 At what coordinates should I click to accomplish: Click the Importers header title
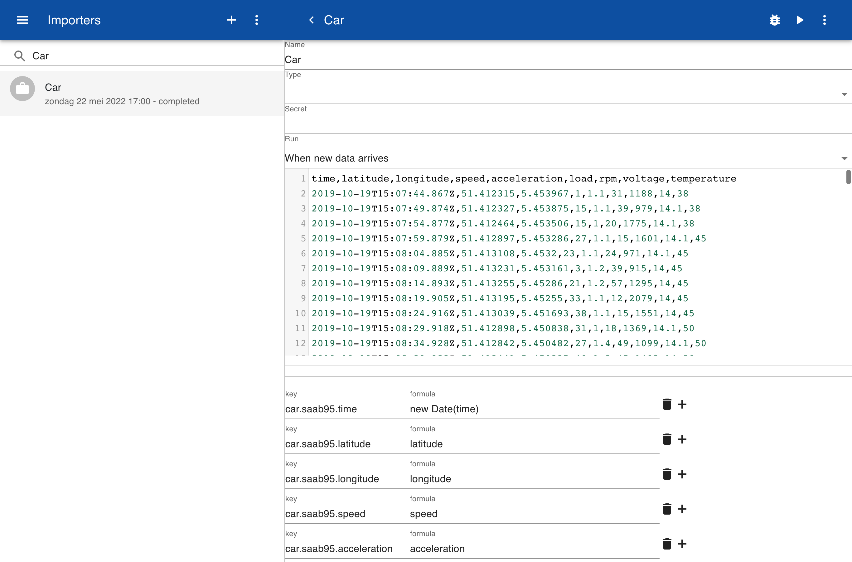(x=74, y=20)
